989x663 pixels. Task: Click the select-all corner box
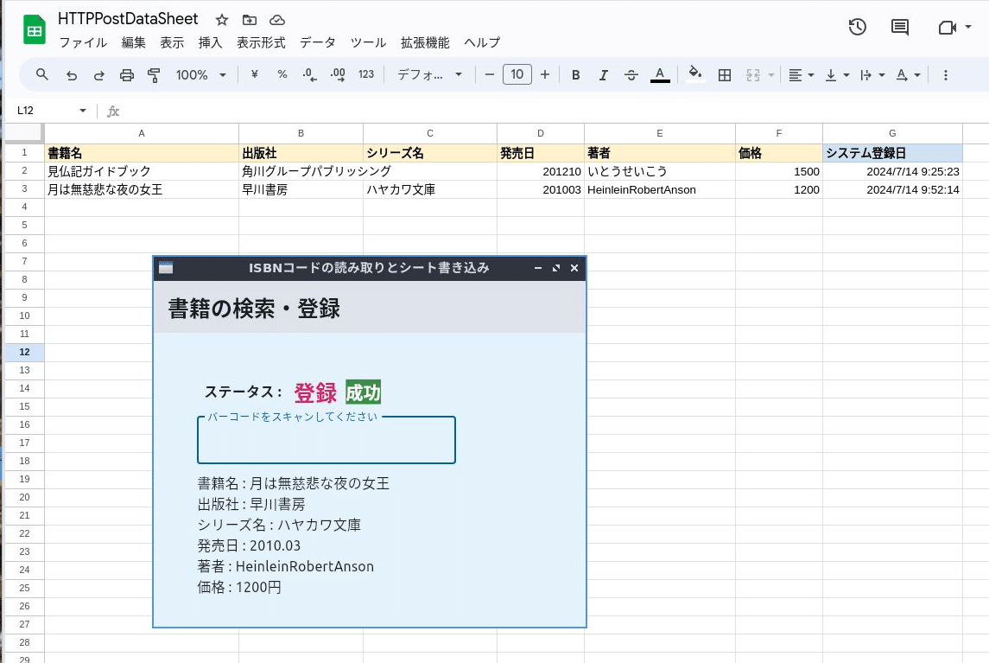tap(24, 133)
